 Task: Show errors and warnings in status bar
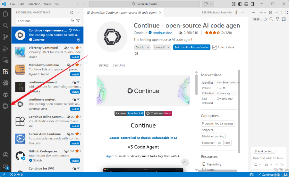[x=16, y=174]
